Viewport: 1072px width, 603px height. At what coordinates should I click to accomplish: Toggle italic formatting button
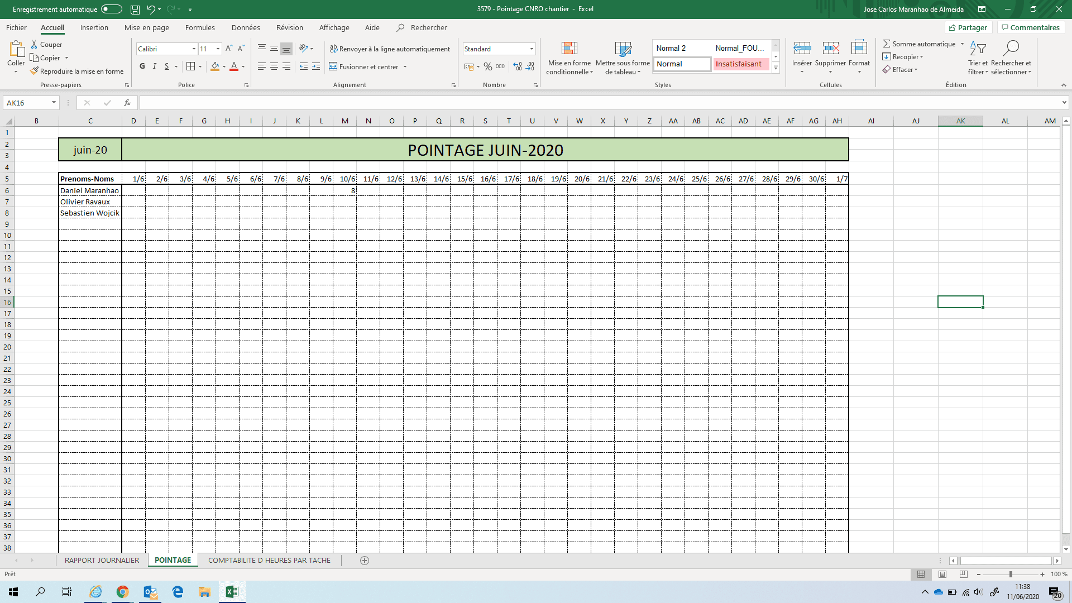155,66
